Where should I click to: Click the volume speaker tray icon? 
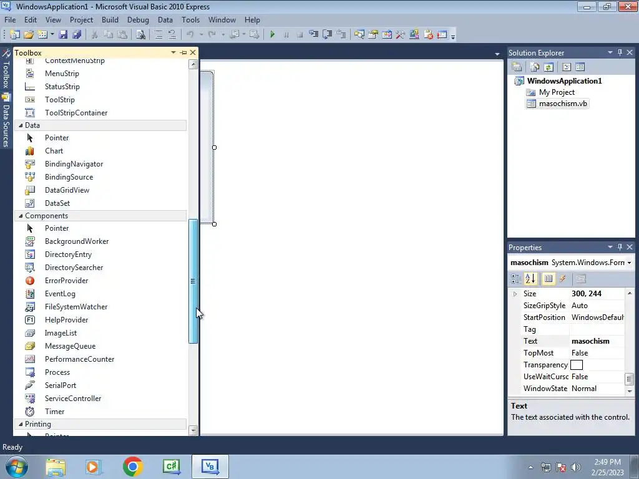click(x=576, y=467)
